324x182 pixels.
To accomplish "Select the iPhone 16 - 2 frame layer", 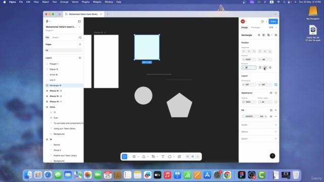I will point(64,96).
